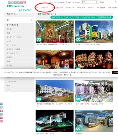The width and height of the screenshot is (118, 137).
Task: Click Facebook icon in floating side bar
Action: (x=1, y=104)
